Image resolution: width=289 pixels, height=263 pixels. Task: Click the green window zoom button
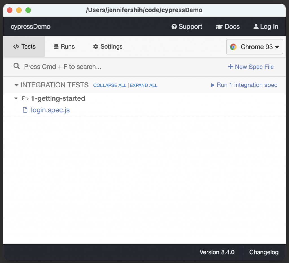[28, 10]
